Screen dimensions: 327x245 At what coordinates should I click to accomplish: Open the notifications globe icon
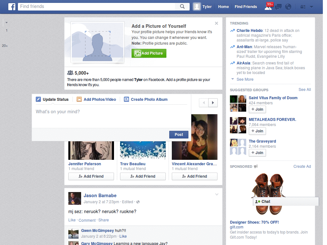point(288,7)
